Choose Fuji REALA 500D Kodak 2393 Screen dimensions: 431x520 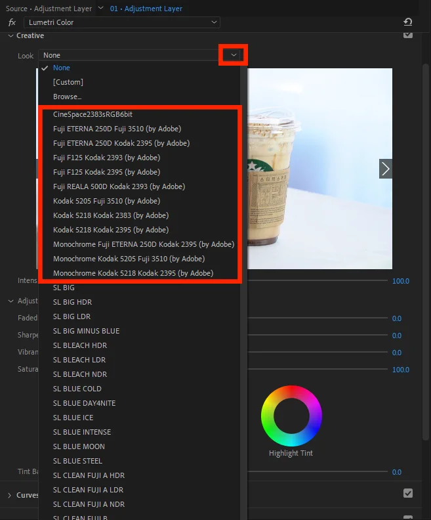click(x=139, y=186)
